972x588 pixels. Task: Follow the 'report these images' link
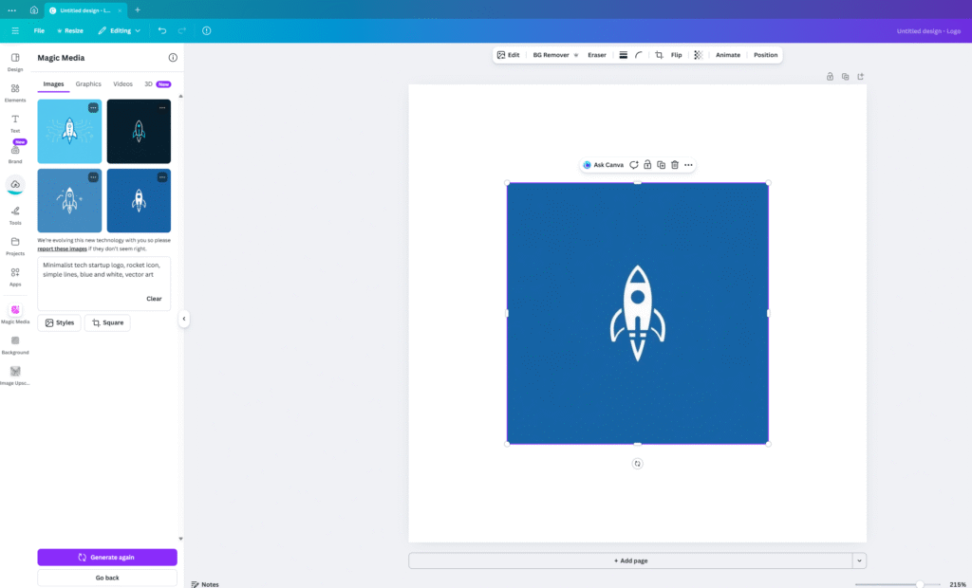point(64,248)
